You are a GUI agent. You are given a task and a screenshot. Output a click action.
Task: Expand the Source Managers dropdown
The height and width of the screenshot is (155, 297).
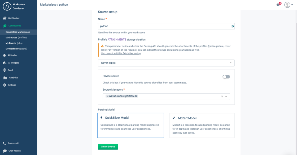pos(226,97)
